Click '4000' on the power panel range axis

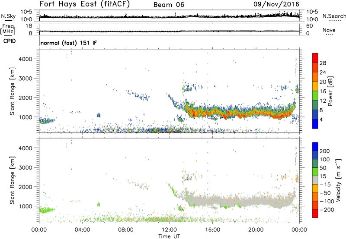[26, 59]
